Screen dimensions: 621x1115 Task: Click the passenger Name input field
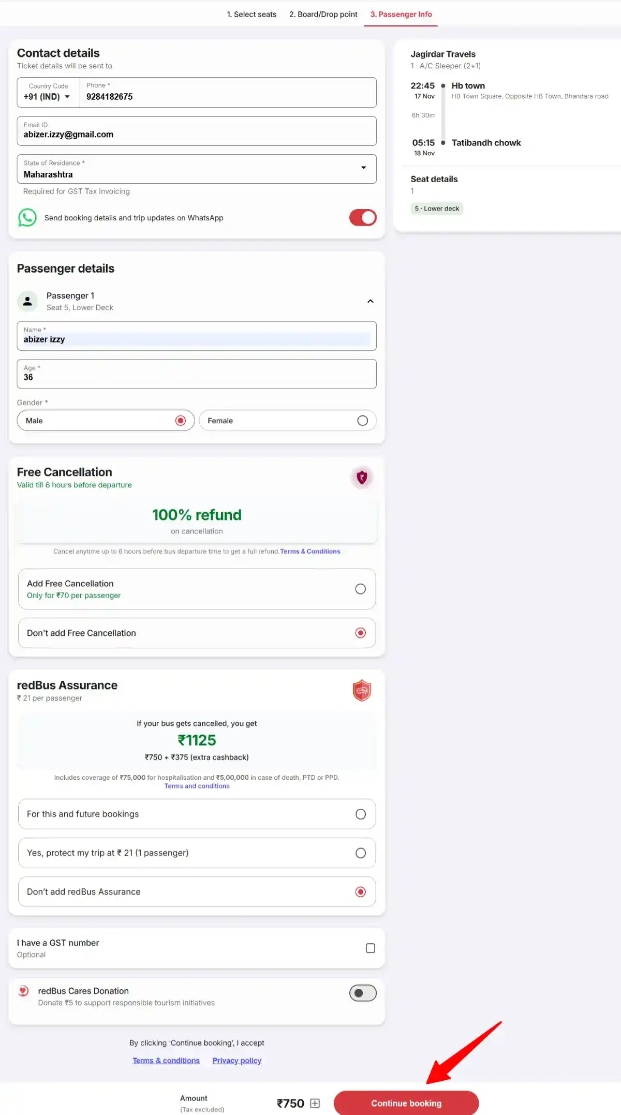click(197, 339)
